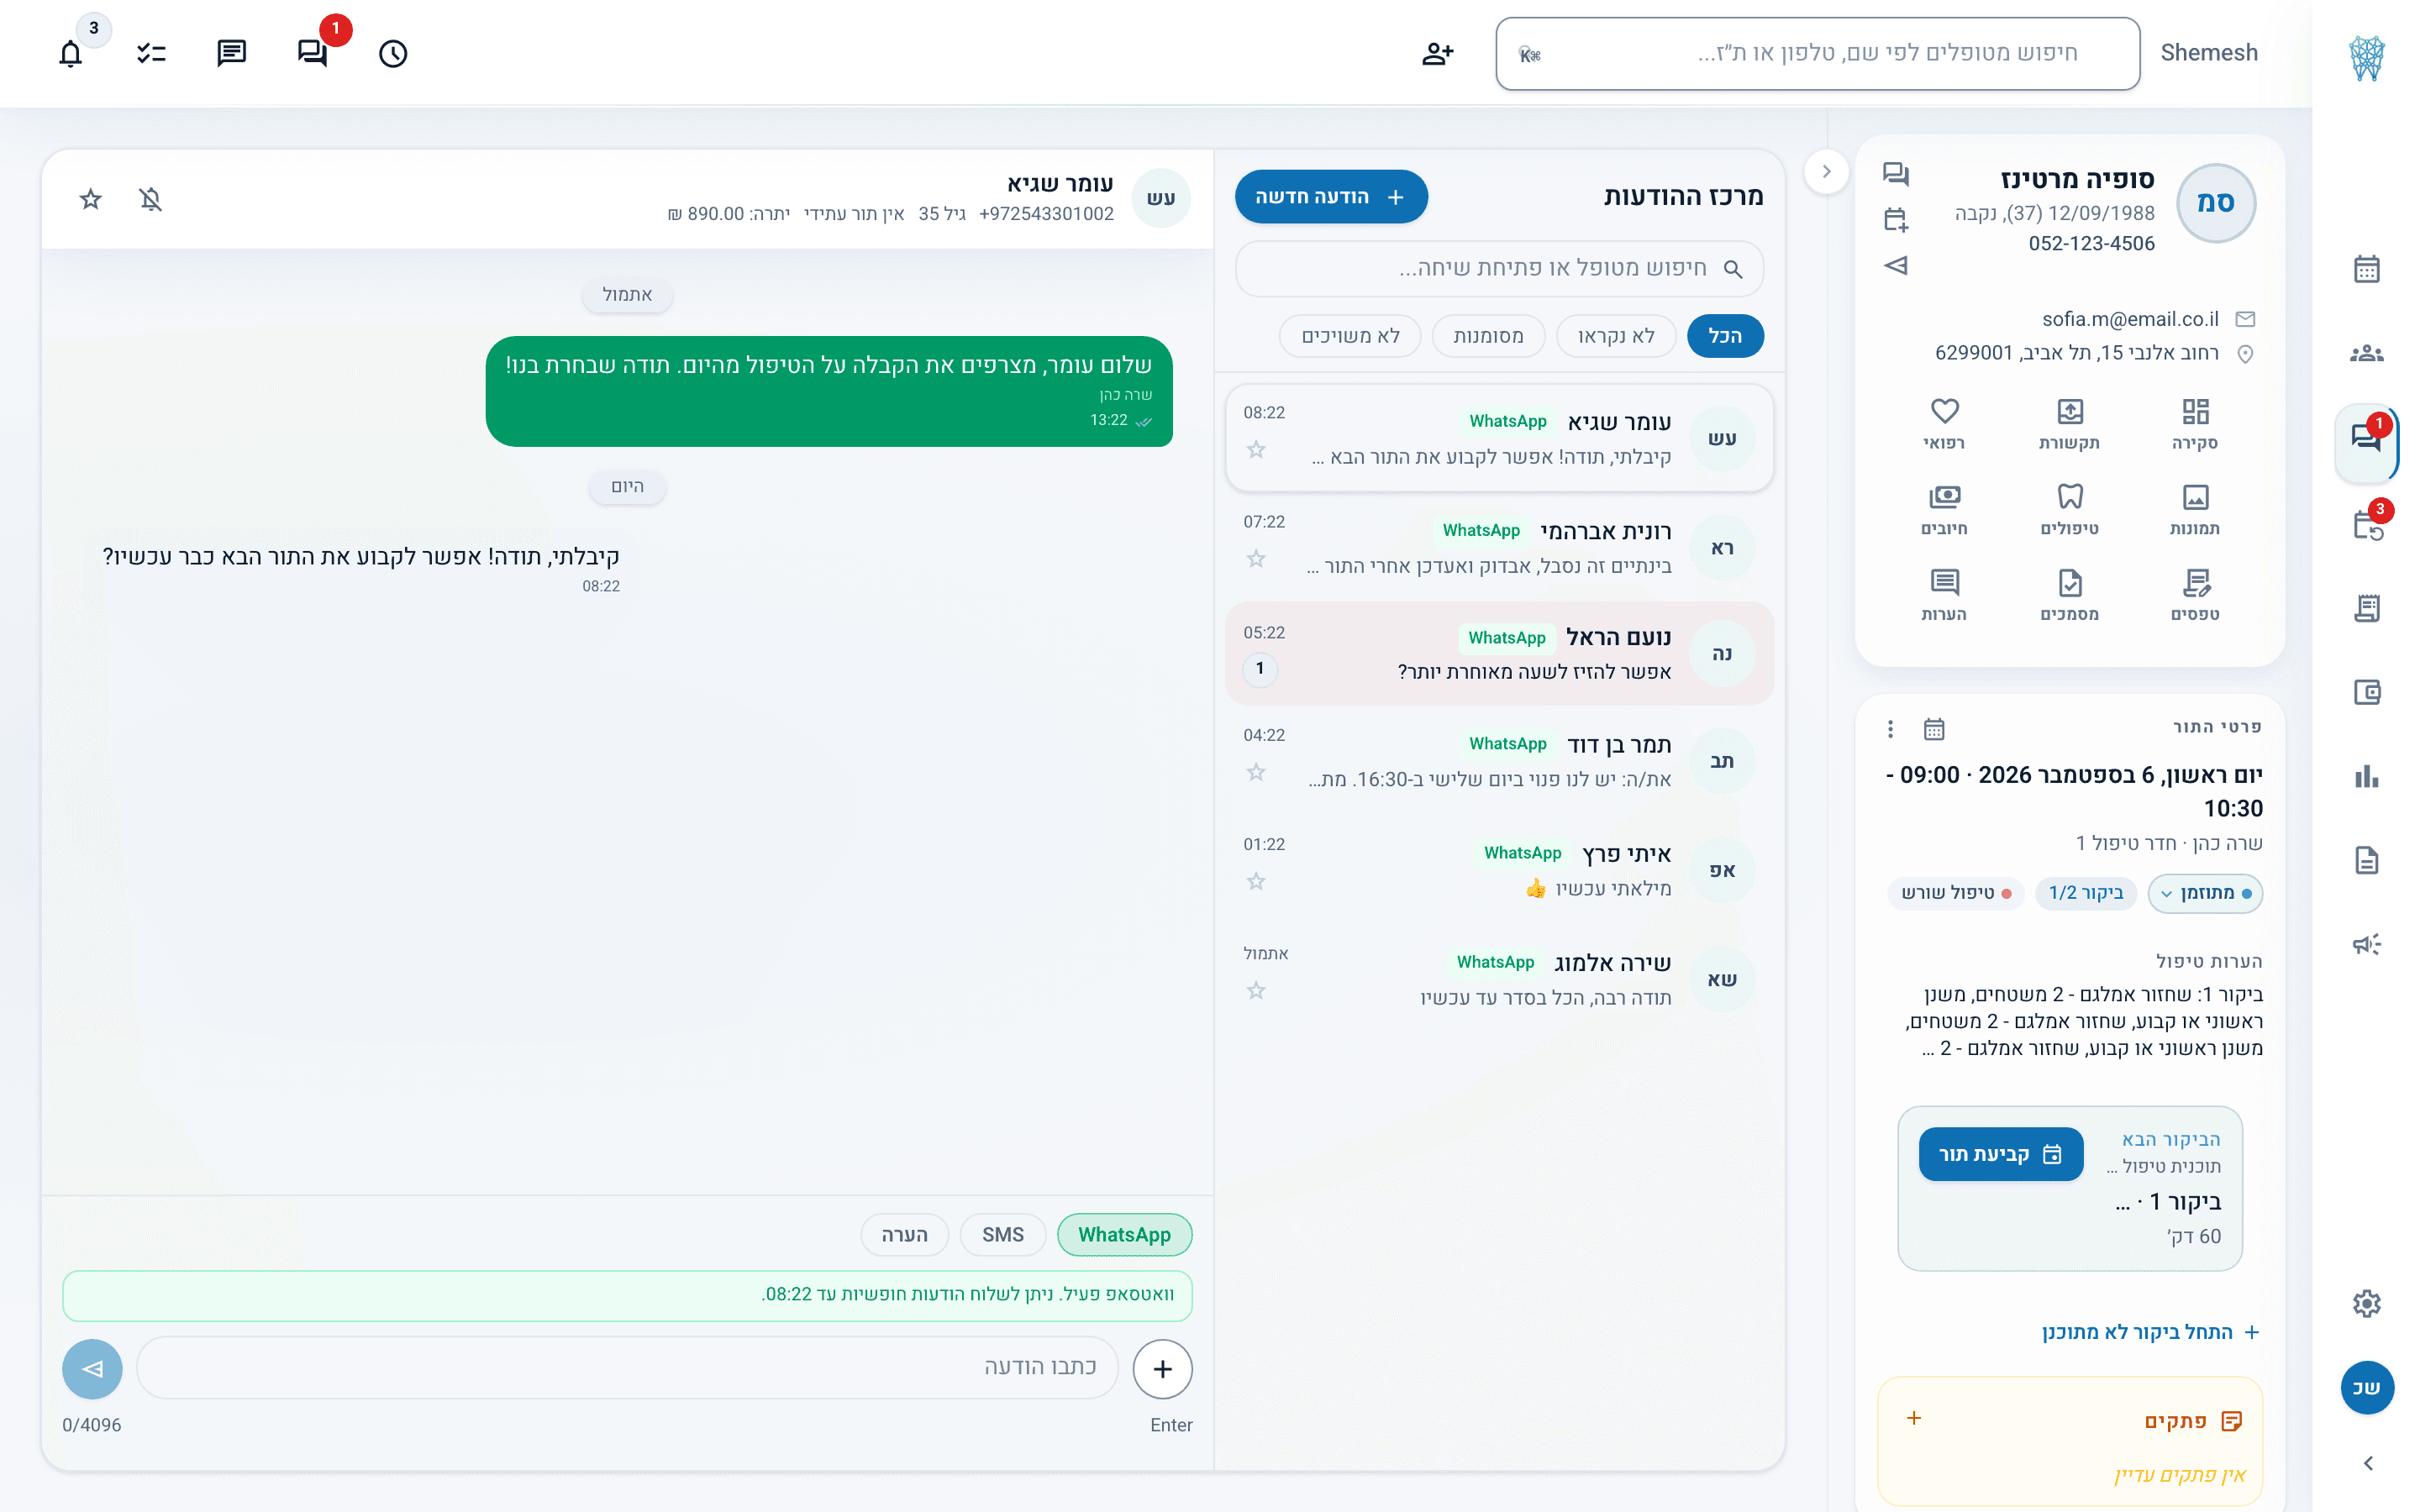The height and width of the screenshot is (1512, 2420).
Task: Toggle the star in chat header
Action: pos(90,199)
